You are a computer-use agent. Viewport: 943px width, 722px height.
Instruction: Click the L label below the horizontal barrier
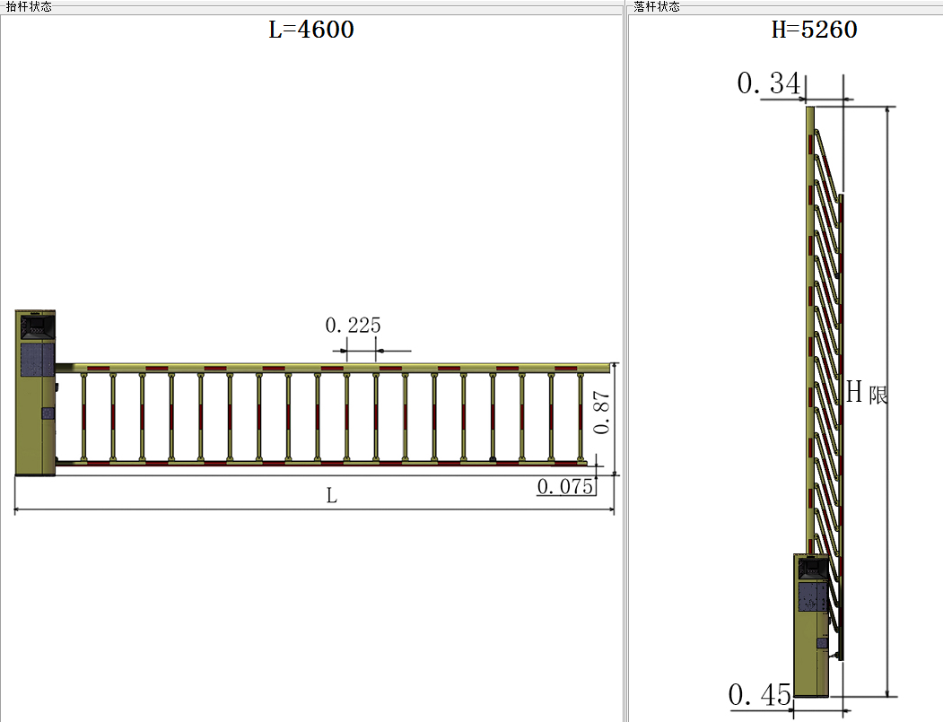pyautogui.click(x=331, y=496)
